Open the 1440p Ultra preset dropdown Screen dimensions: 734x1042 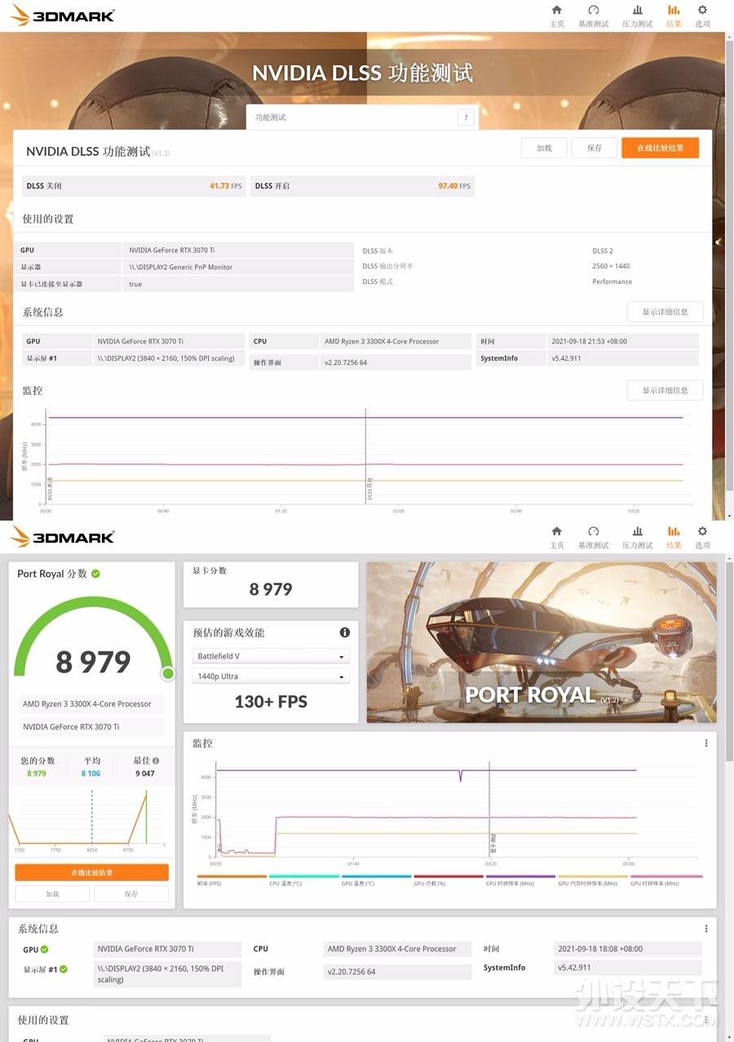tap(271, 676)
